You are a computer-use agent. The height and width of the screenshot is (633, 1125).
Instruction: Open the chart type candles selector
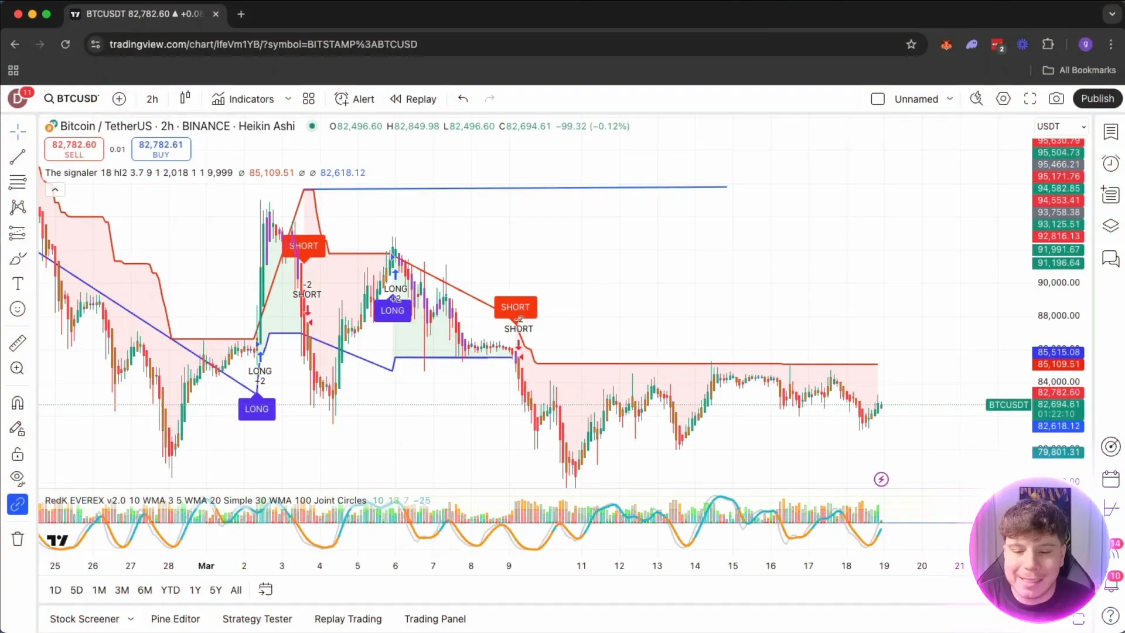[x=185, y=98]
